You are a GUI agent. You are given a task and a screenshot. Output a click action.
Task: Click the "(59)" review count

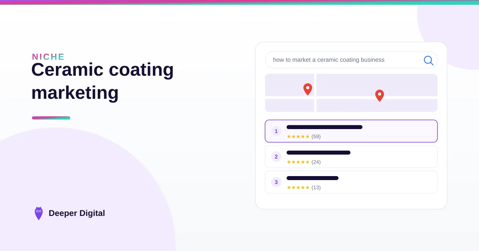[316, 136]
